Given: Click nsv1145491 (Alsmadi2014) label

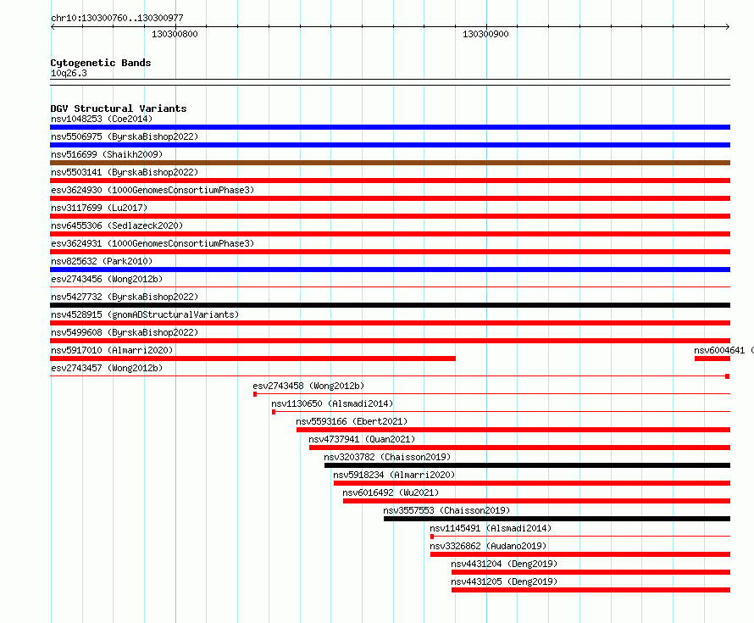Looking at the screenshot, I should 491,528.
